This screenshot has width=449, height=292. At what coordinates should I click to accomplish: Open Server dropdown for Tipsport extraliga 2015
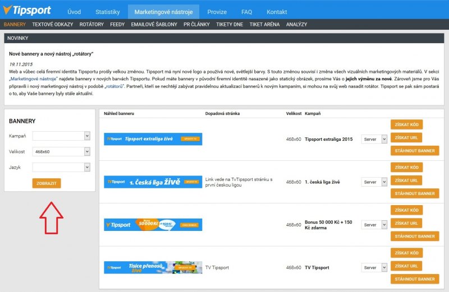pyautogui.click(x=374, y=140)
